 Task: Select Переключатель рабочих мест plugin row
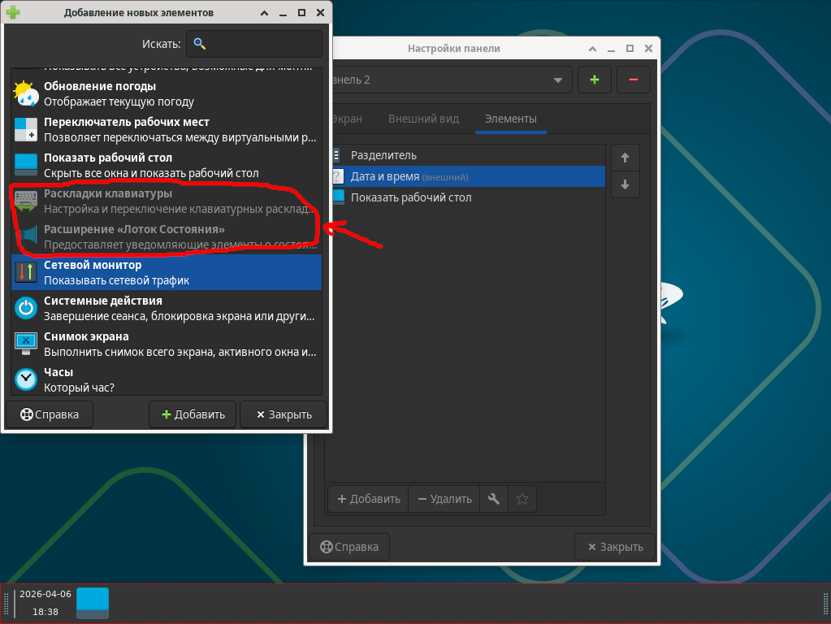167,129
